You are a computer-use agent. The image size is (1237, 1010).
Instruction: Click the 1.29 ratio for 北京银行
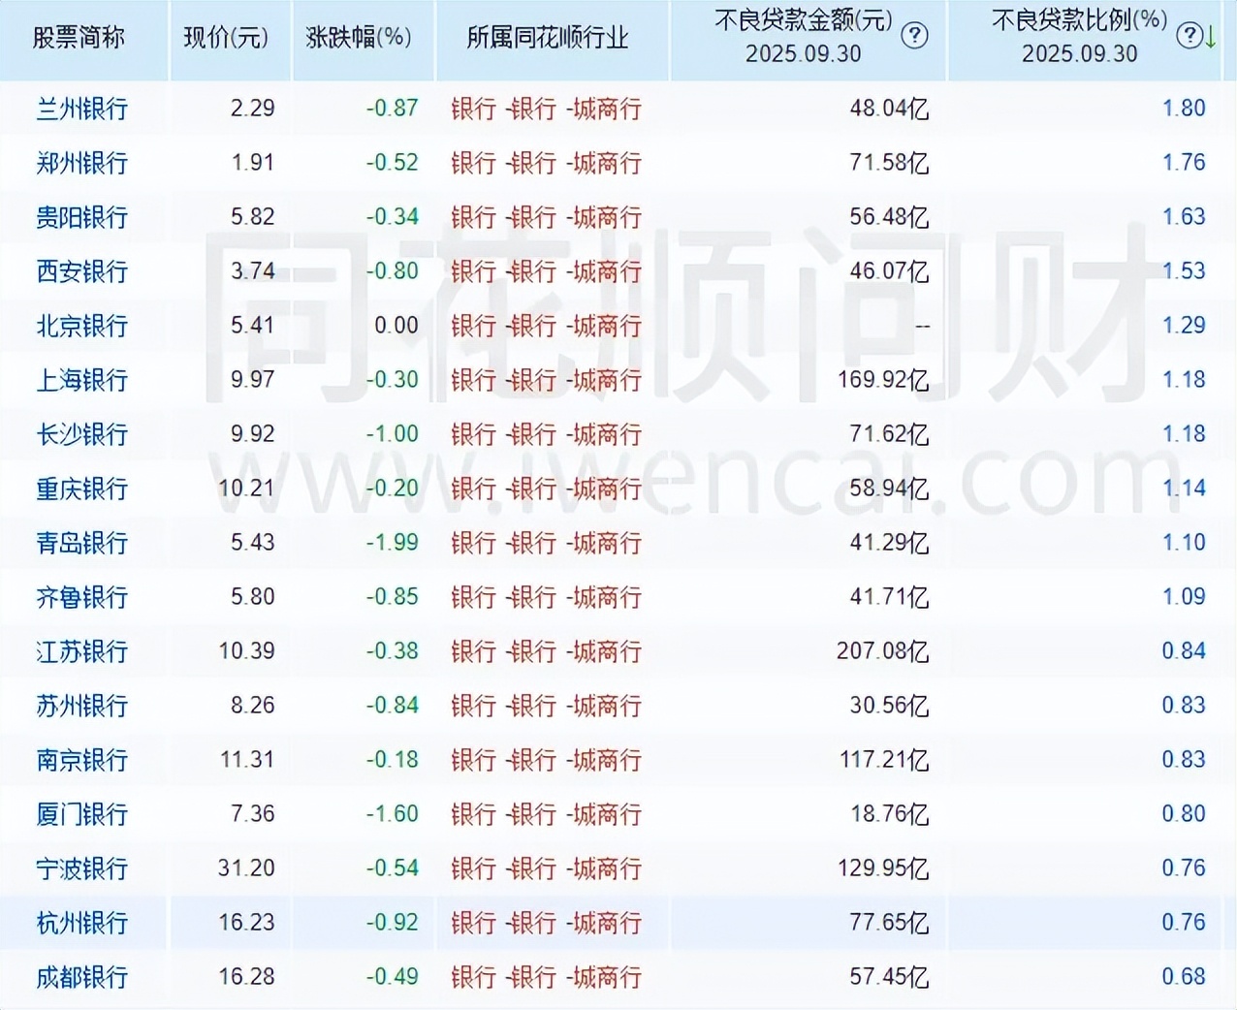tap(1184, 325)
